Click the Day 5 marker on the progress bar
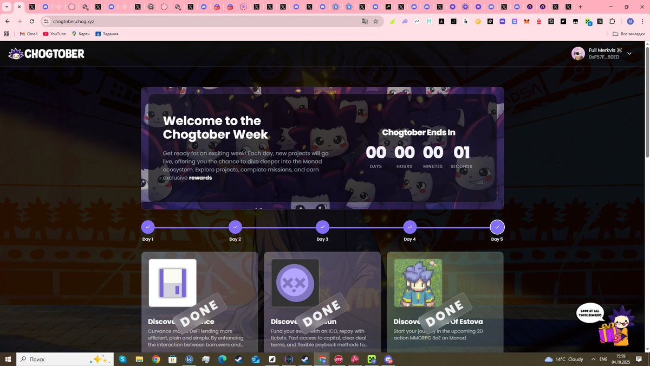650x366 pixels. pyautogui.click(x=497, y=227)
